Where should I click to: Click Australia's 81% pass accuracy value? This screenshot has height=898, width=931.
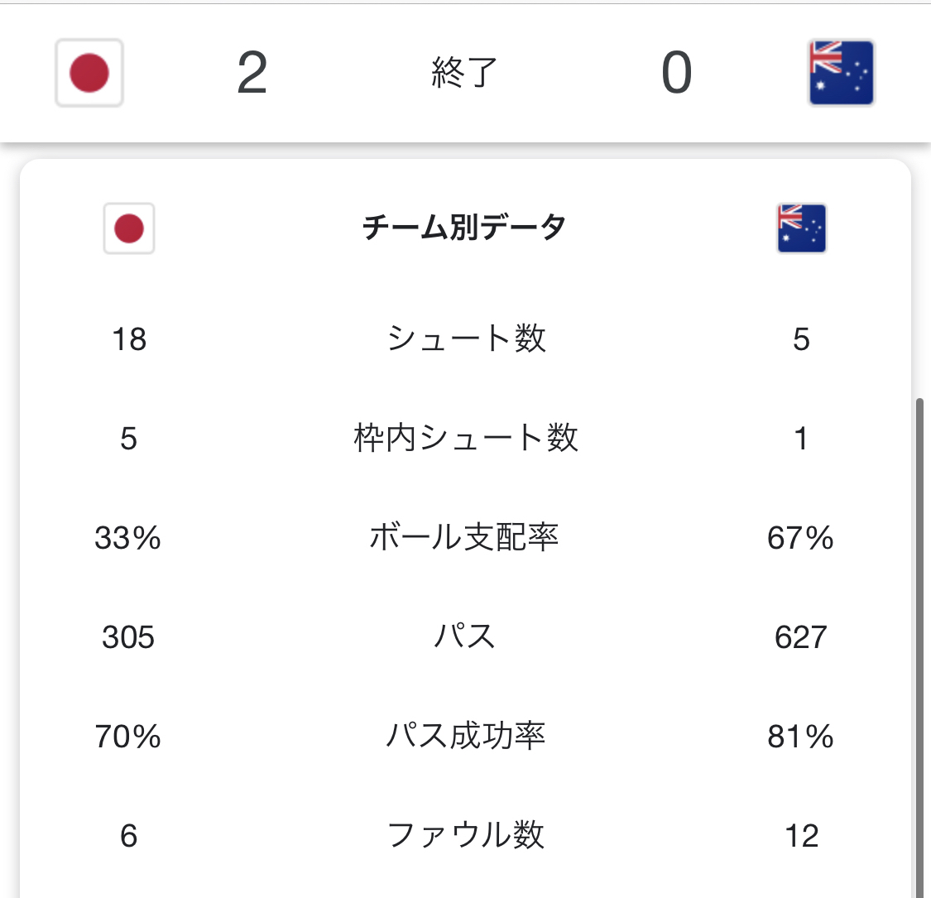point(800,736)
